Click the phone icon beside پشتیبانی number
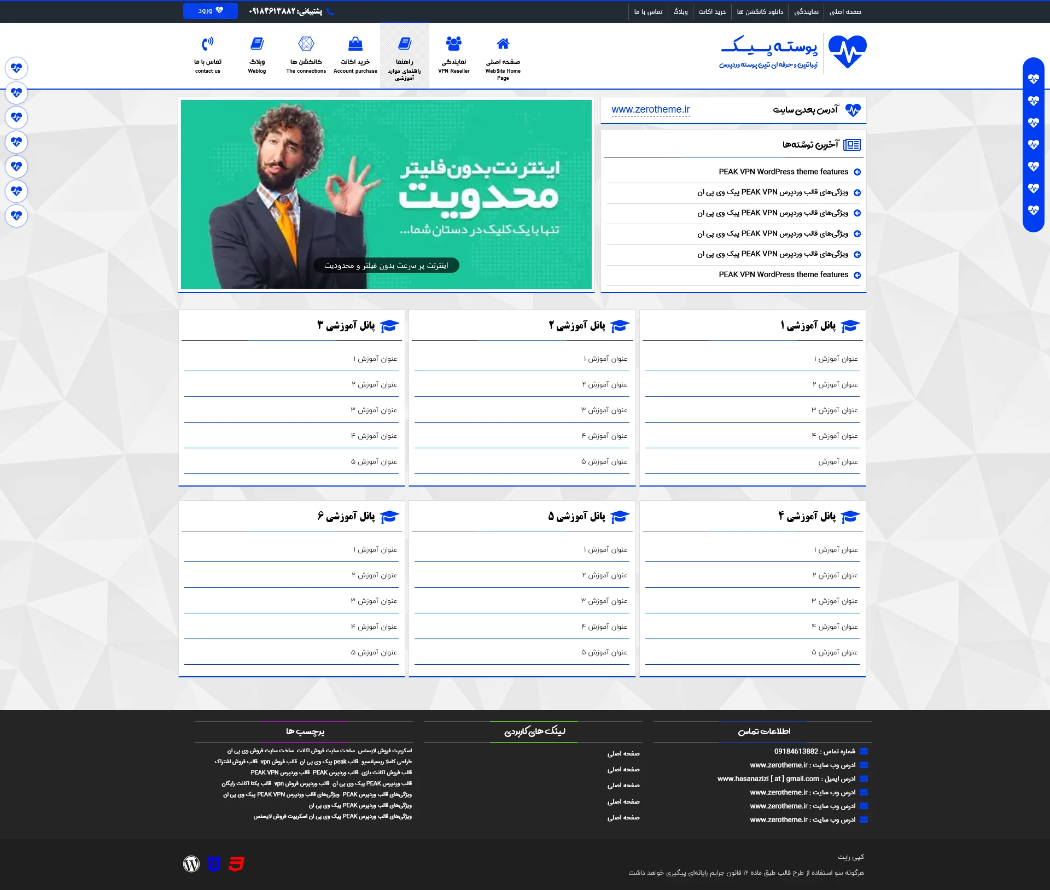This screenshot has width=1050, height=890. click(330, 11)
